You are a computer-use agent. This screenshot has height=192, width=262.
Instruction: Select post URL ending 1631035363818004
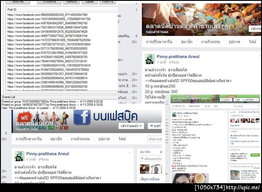pyautogui.click(x=49, y=44)
